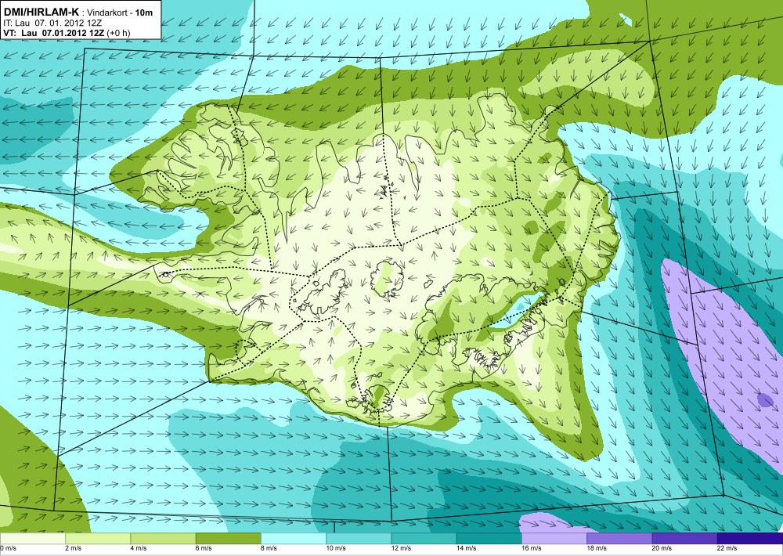Viewport: 783px width, 556px height.
Task: Click the DMI/HIRLAM-K title text
Action: pyautogui.click(x=41, y=13)
